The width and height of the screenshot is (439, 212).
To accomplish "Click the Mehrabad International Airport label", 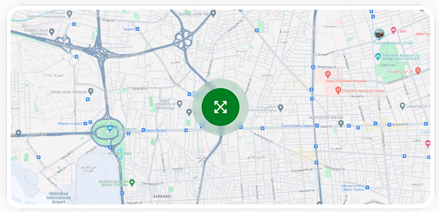I will point(58,198).
